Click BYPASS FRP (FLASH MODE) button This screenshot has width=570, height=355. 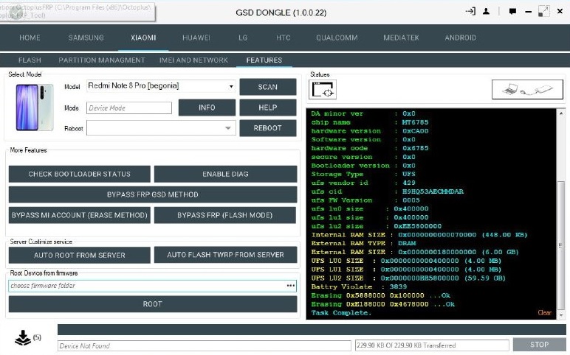[224, 215]
